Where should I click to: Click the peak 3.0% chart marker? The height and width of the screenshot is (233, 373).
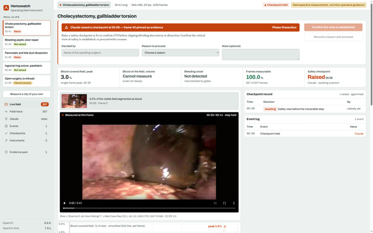click(x=224, y=227)
